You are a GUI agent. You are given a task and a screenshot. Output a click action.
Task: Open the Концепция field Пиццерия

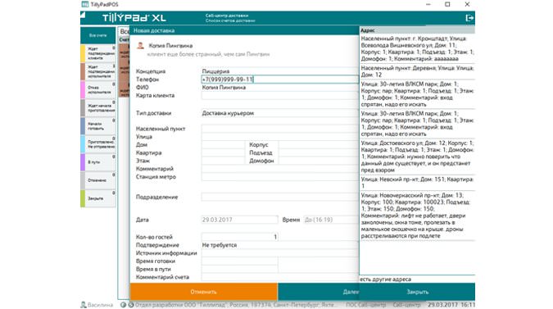(280, 71)
